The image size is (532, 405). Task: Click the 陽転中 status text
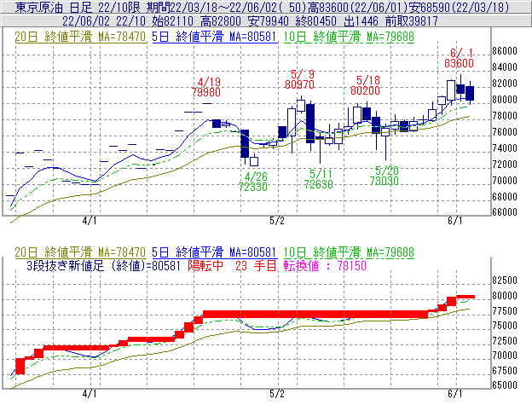[205, 265]
